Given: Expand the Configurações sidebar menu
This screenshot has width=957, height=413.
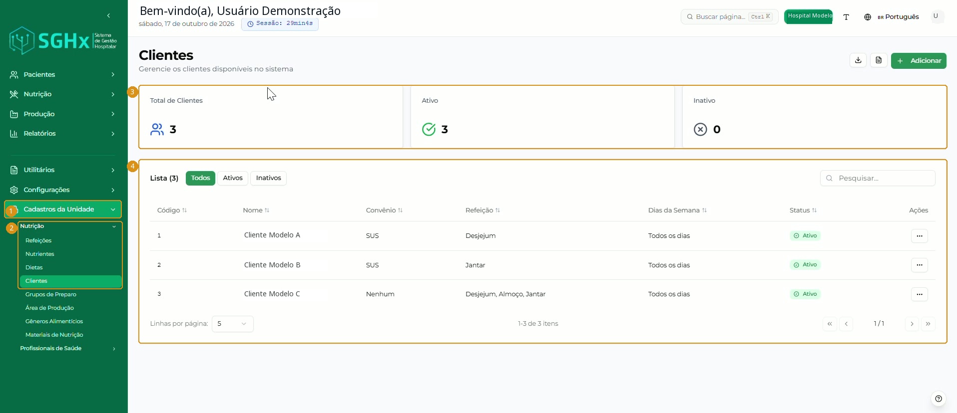Looking at the screenshot, I should click(63, 190).
